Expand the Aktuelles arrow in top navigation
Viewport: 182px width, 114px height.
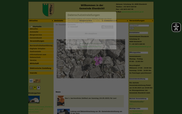pyautogui.click(x=52, y=21)
